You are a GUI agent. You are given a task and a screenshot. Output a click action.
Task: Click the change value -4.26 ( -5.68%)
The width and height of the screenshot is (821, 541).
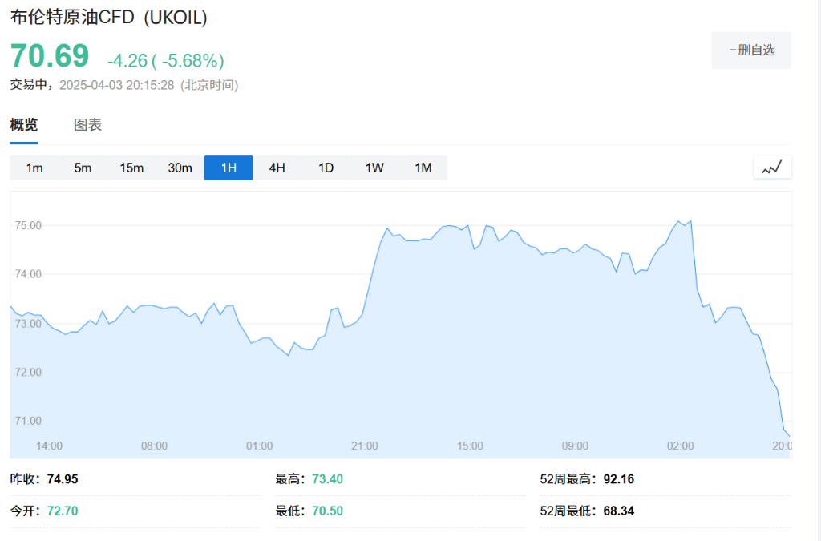(x=165, y=61)
